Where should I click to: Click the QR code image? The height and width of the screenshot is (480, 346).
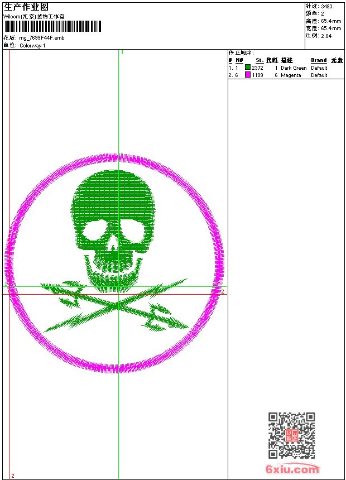(291, 435)
